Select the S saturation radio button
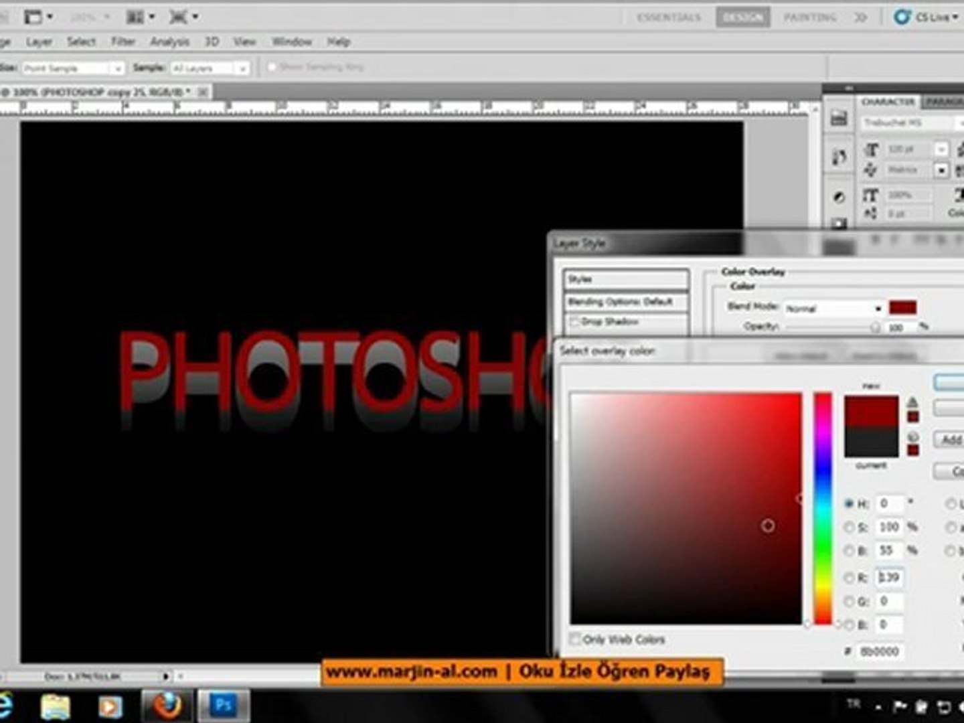This screenshot has width=964, height=723. (x=849, y=528)
